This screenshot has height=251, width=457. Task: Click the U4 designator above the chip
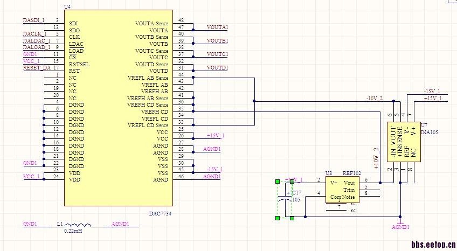pos(67,6)
